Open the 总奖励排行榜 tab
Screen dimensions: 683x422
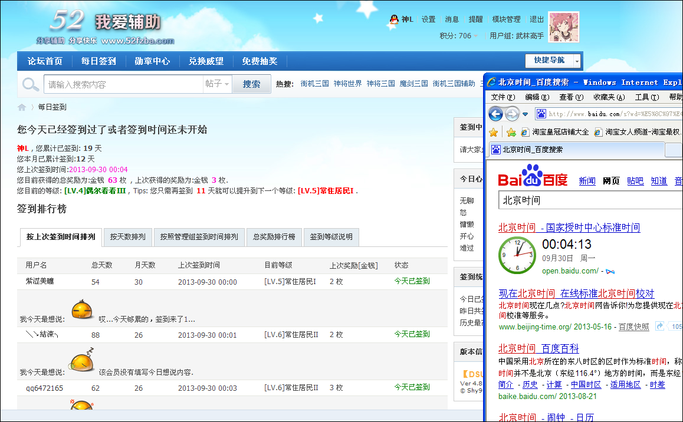pyautogui.click(x=274, y=237)
